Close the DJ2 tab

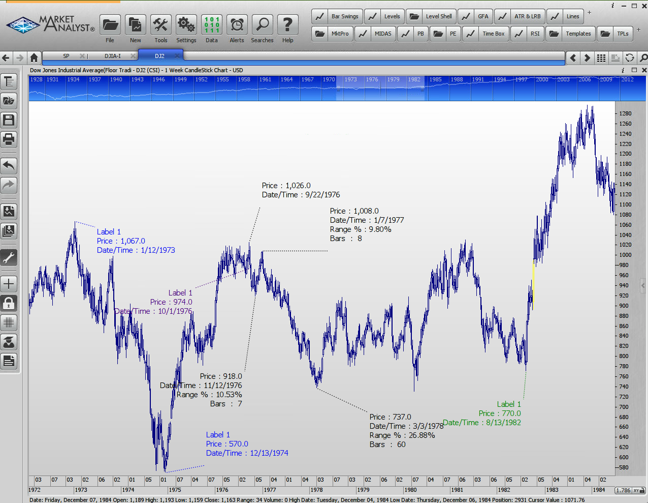click(x=177, y=56)
